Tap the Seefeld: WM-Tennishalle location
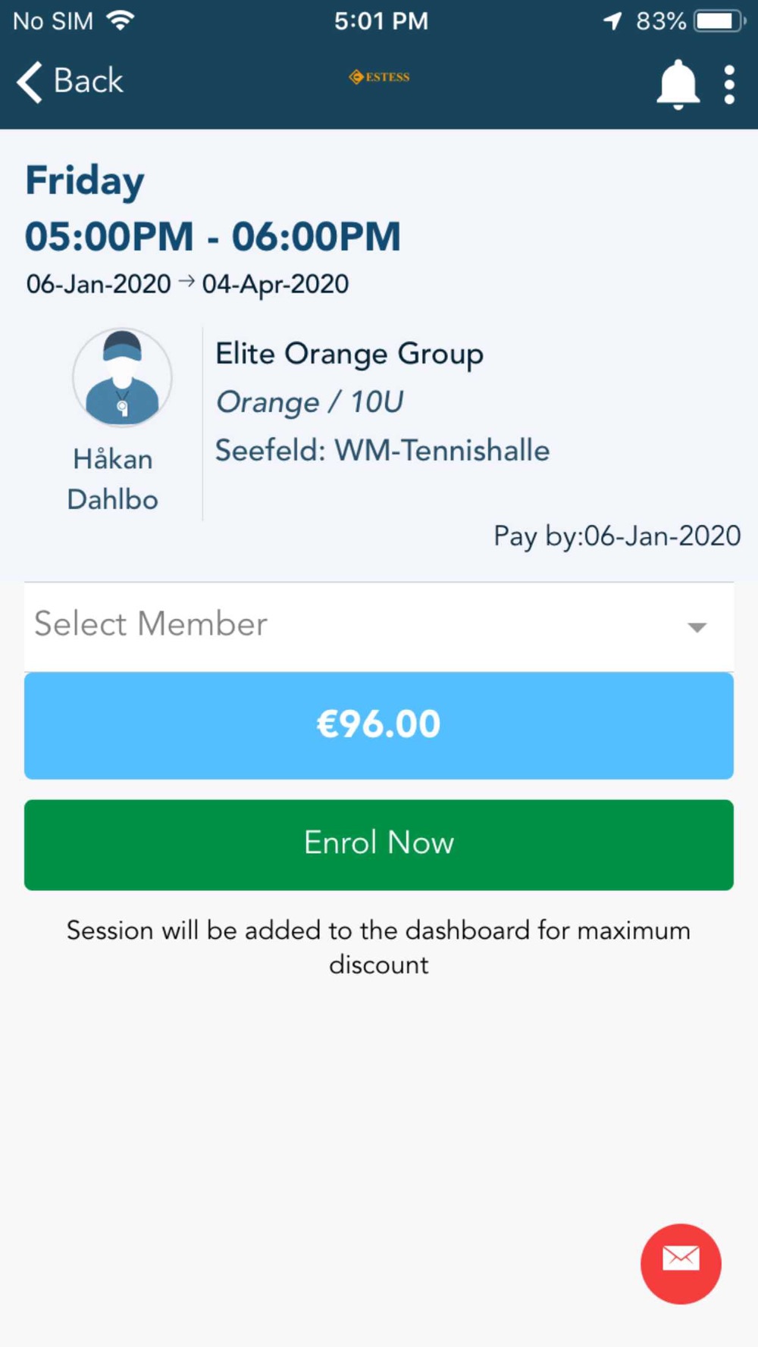The height and width of the screenshot is (1347, 758). (x=382, y=450)
